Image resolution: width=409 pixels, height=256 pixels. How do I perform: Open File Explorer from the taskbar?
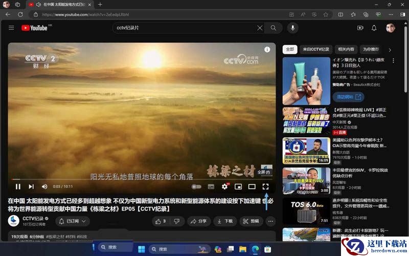pos(242,249)
